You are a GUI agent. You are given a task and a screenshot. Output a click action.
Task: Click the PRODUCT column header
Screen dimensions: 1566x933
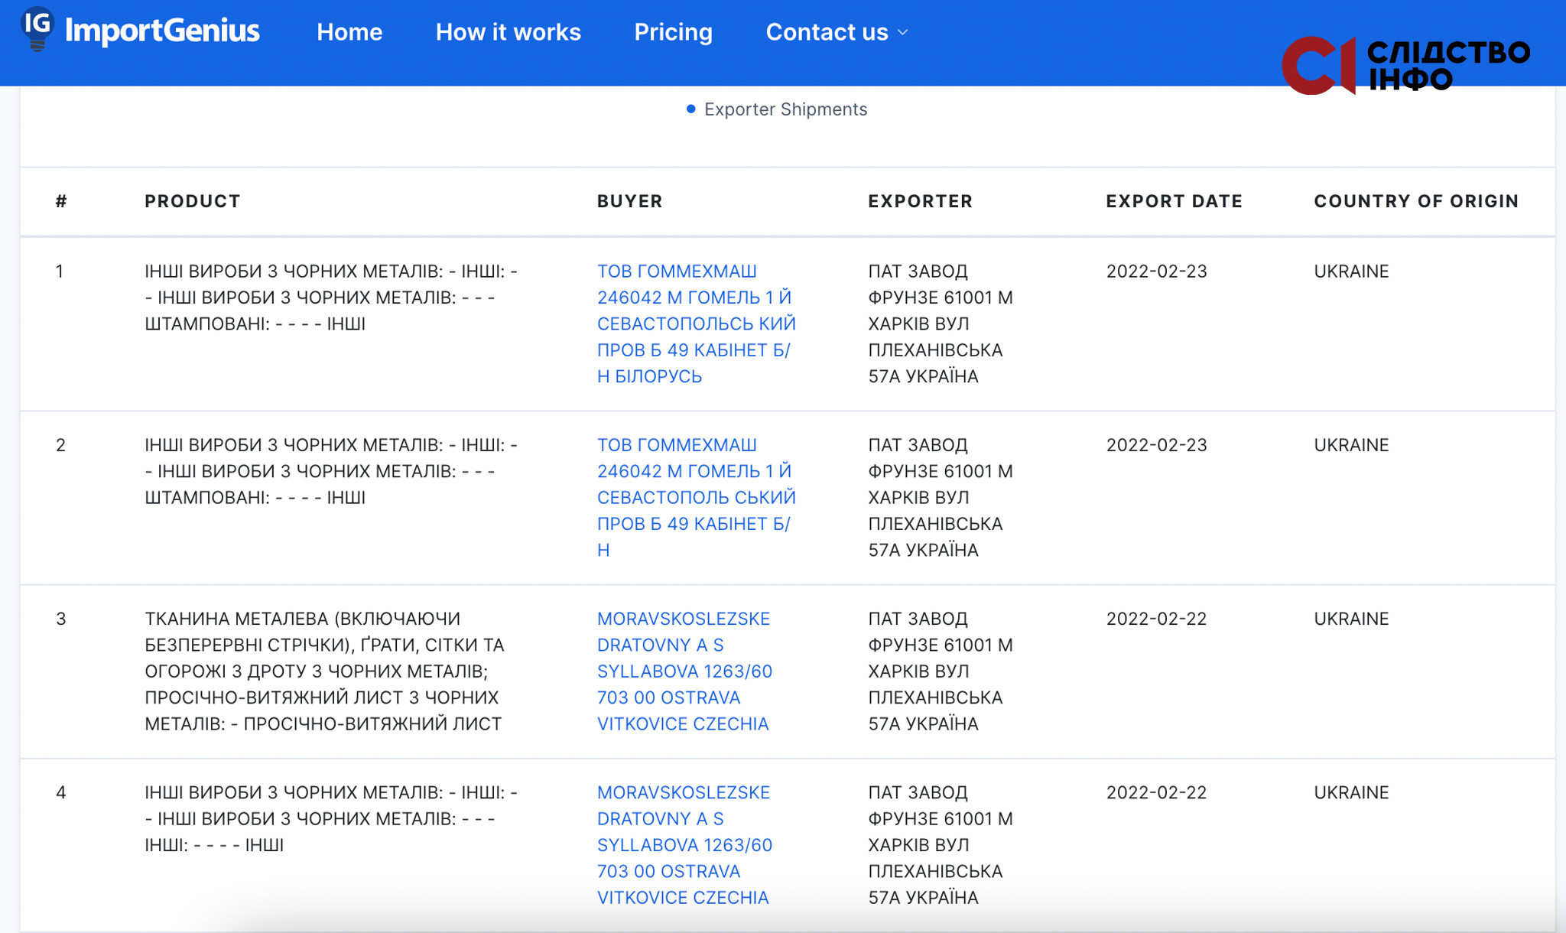[193, 201]
